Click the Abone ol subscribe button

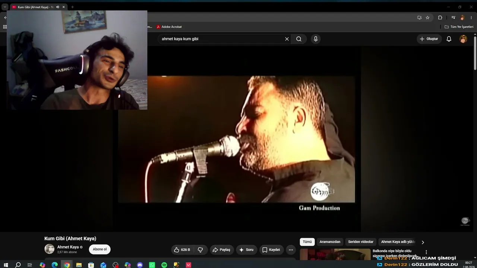(99, 249)
